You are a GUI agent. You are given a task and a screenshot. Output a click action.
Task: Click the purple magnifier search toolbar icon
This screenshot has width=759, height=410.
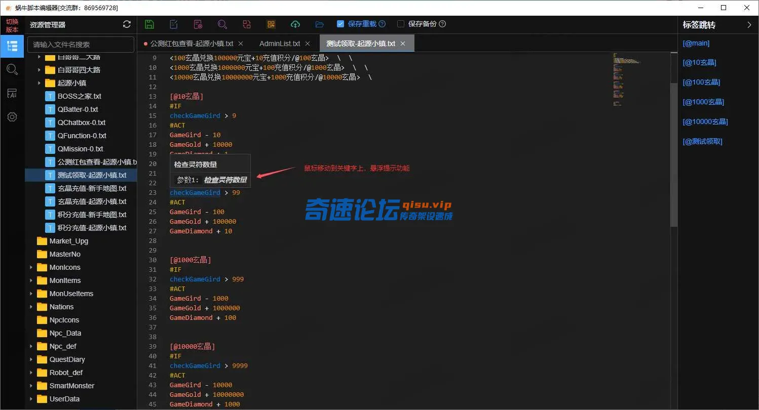tap(222, 24)
